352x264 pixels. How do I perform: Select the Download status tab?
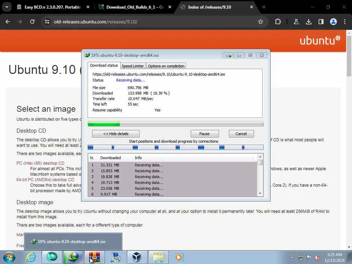tap(104, 66)
